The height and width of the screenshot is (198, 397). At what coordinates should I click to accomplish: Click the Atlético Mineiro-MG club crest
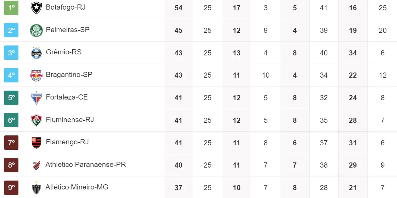[x=36, y=188]
